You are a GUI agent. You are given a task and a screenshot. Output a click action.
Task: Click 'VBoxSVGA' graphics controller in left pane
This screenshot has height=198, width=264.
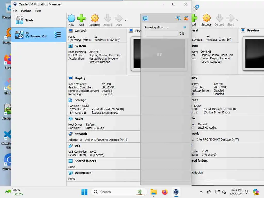(x=108, y=87)
